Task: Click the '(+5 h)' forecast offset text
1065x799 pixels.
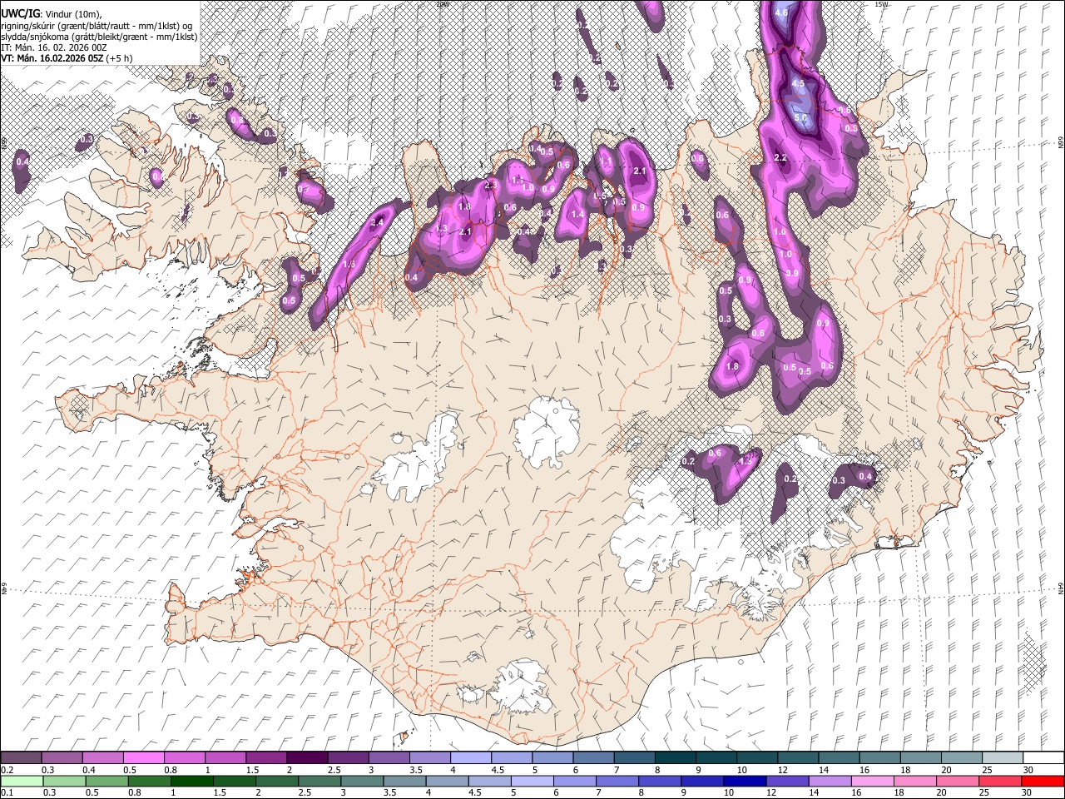Action: click(119, 58)
